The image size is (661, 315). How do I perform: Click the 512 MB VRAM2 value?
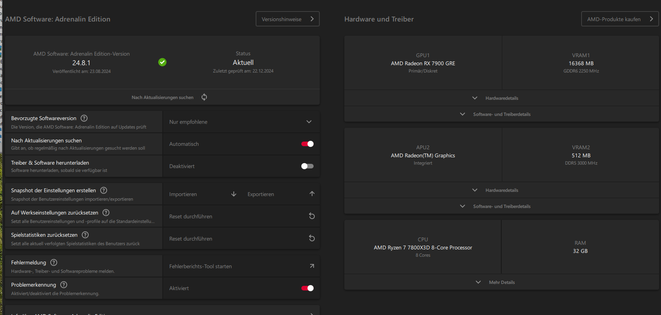click(x=581, y=155)
